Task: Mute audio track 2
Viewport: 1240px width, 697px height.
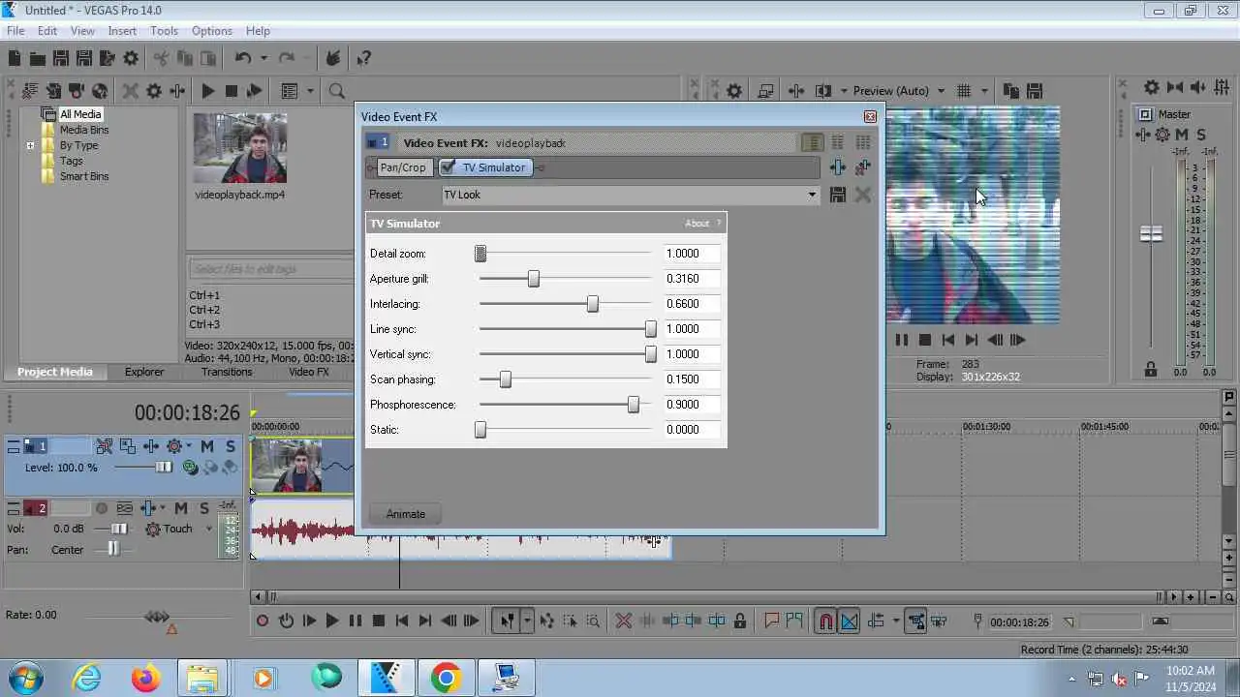Action: (181, 508)
